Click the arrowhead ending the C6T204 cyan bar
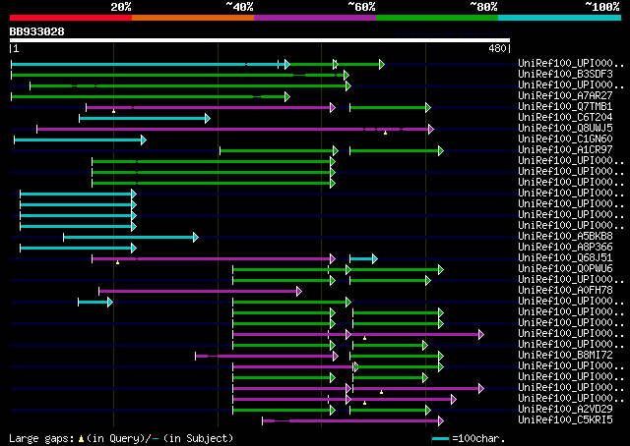This screenshot has height=446, width=630. click(208, 118)
